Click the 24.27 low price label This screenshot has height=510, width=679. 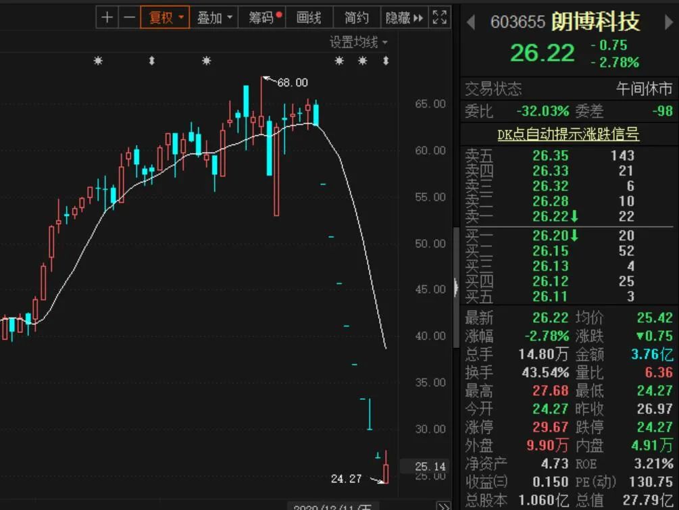tap(346, 478)
